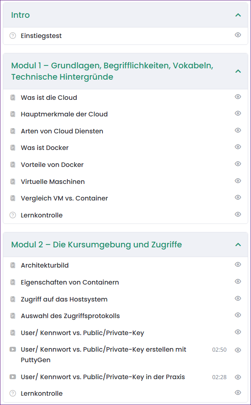This screenshot has height=405, width=251.
Task: Click the document icon beside Was ist die Cloud
Action: (x=13, y=97)
